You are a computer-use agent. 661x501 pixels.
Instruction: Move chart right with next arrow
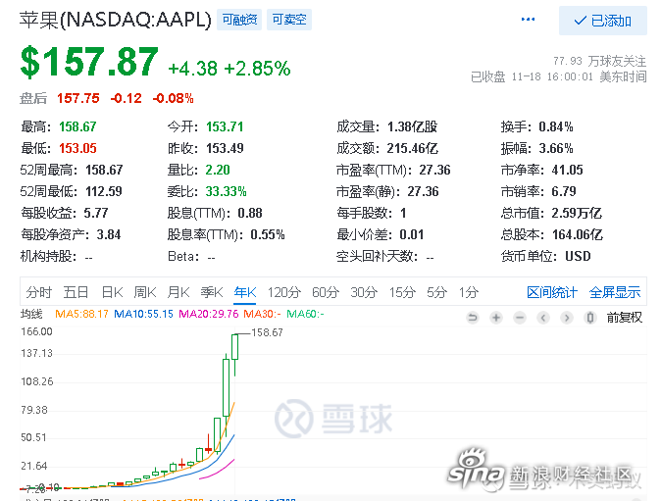coord(567,318)
